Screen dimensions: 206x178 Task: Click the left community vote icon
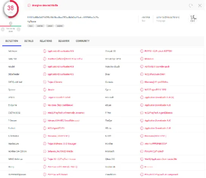[3, 29]
